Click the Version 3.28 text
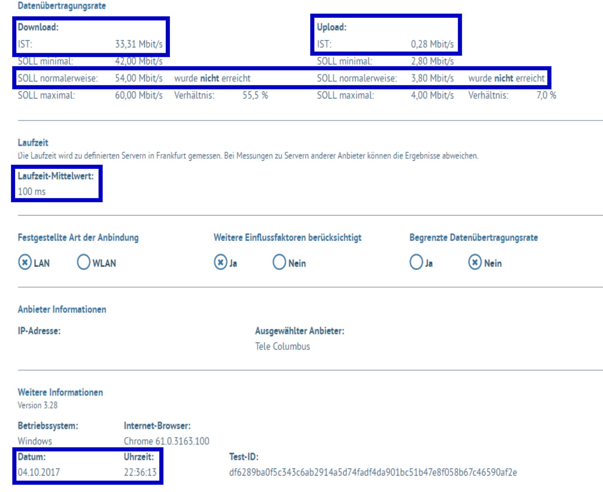The height and width of the screenshot is (492, 603). point(38,405)
